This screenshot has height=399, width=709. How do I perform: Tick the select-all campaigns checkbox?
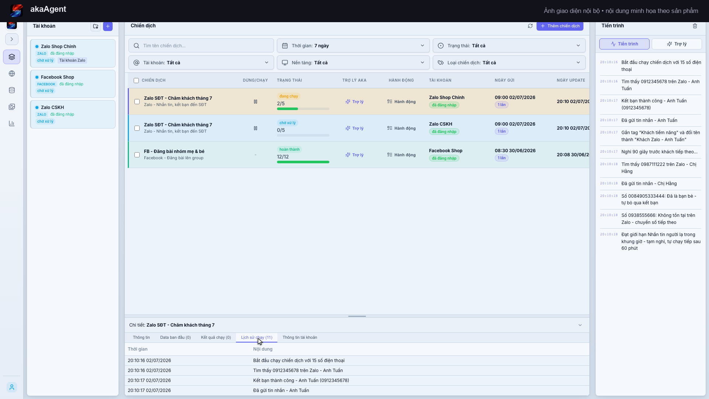136,81
